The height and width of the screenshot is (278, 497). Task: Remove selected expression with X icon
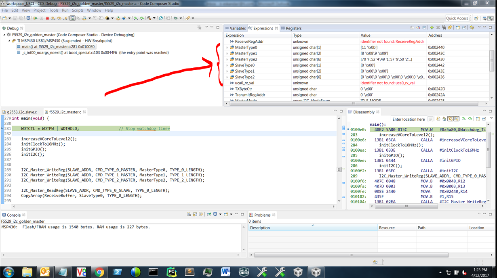[x=438, y=28]
